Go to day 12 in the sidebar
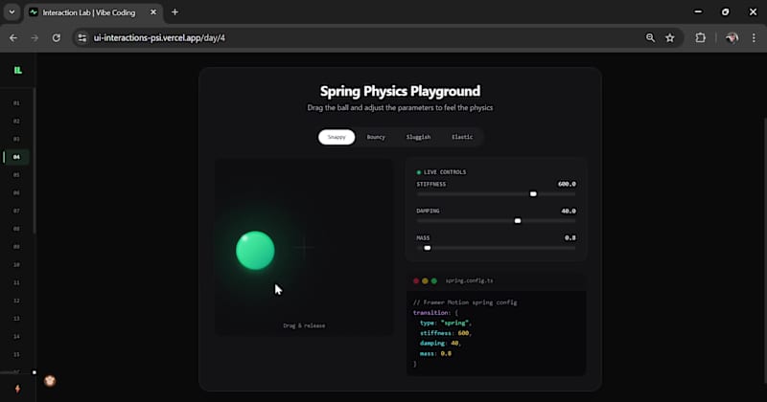 point(16,301)
